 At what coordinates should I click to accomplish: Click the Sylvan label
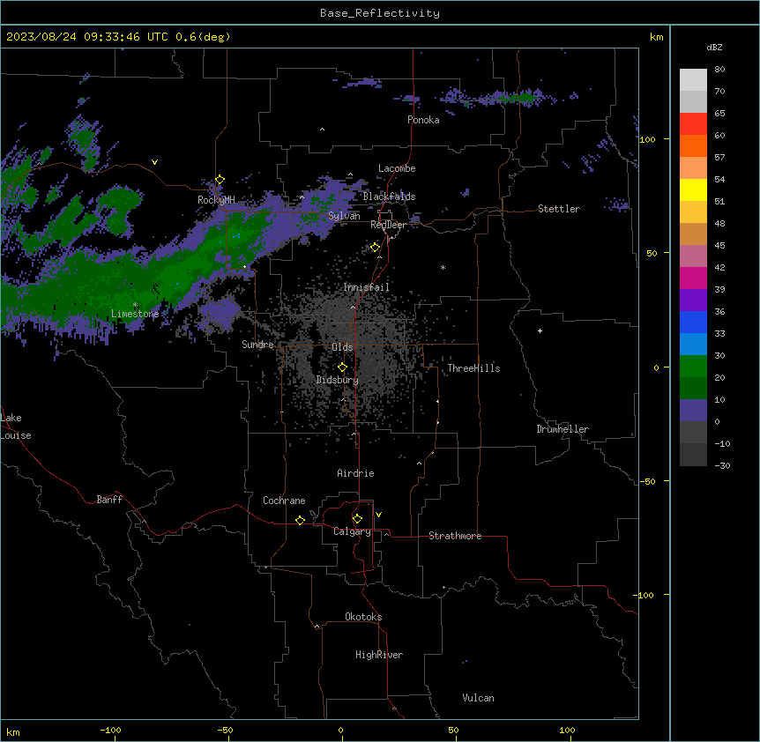tap(344, 216)
